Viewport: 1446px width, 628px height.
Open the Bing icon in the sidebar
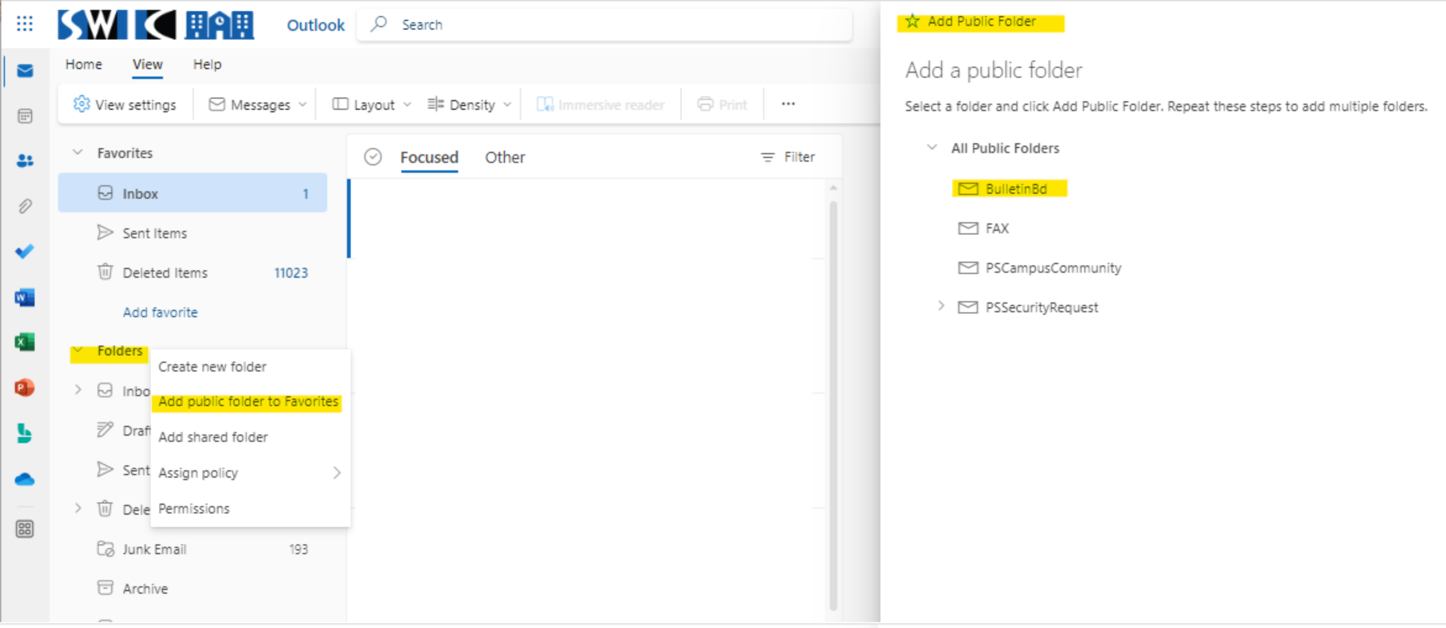[x=24, y=433]
